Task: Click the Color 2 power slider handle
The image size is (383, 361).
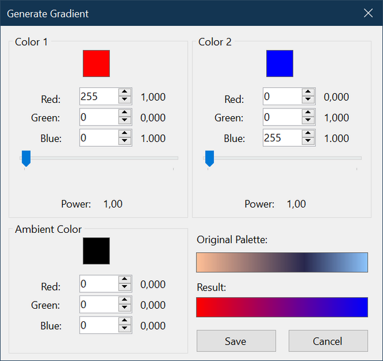Action: pyautogui.click(x=210, y=159)
